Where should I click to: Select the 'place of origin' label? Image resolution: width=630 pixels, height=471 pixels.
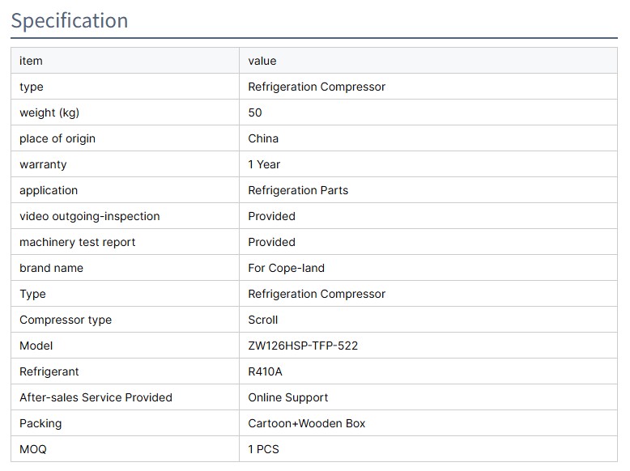click(57, 138)
